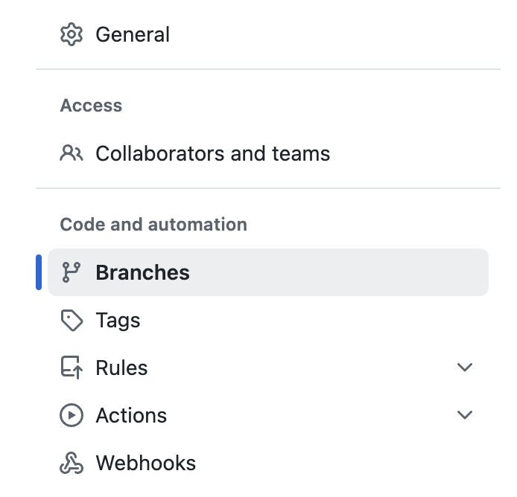Click the gear icon beside General

72,34
